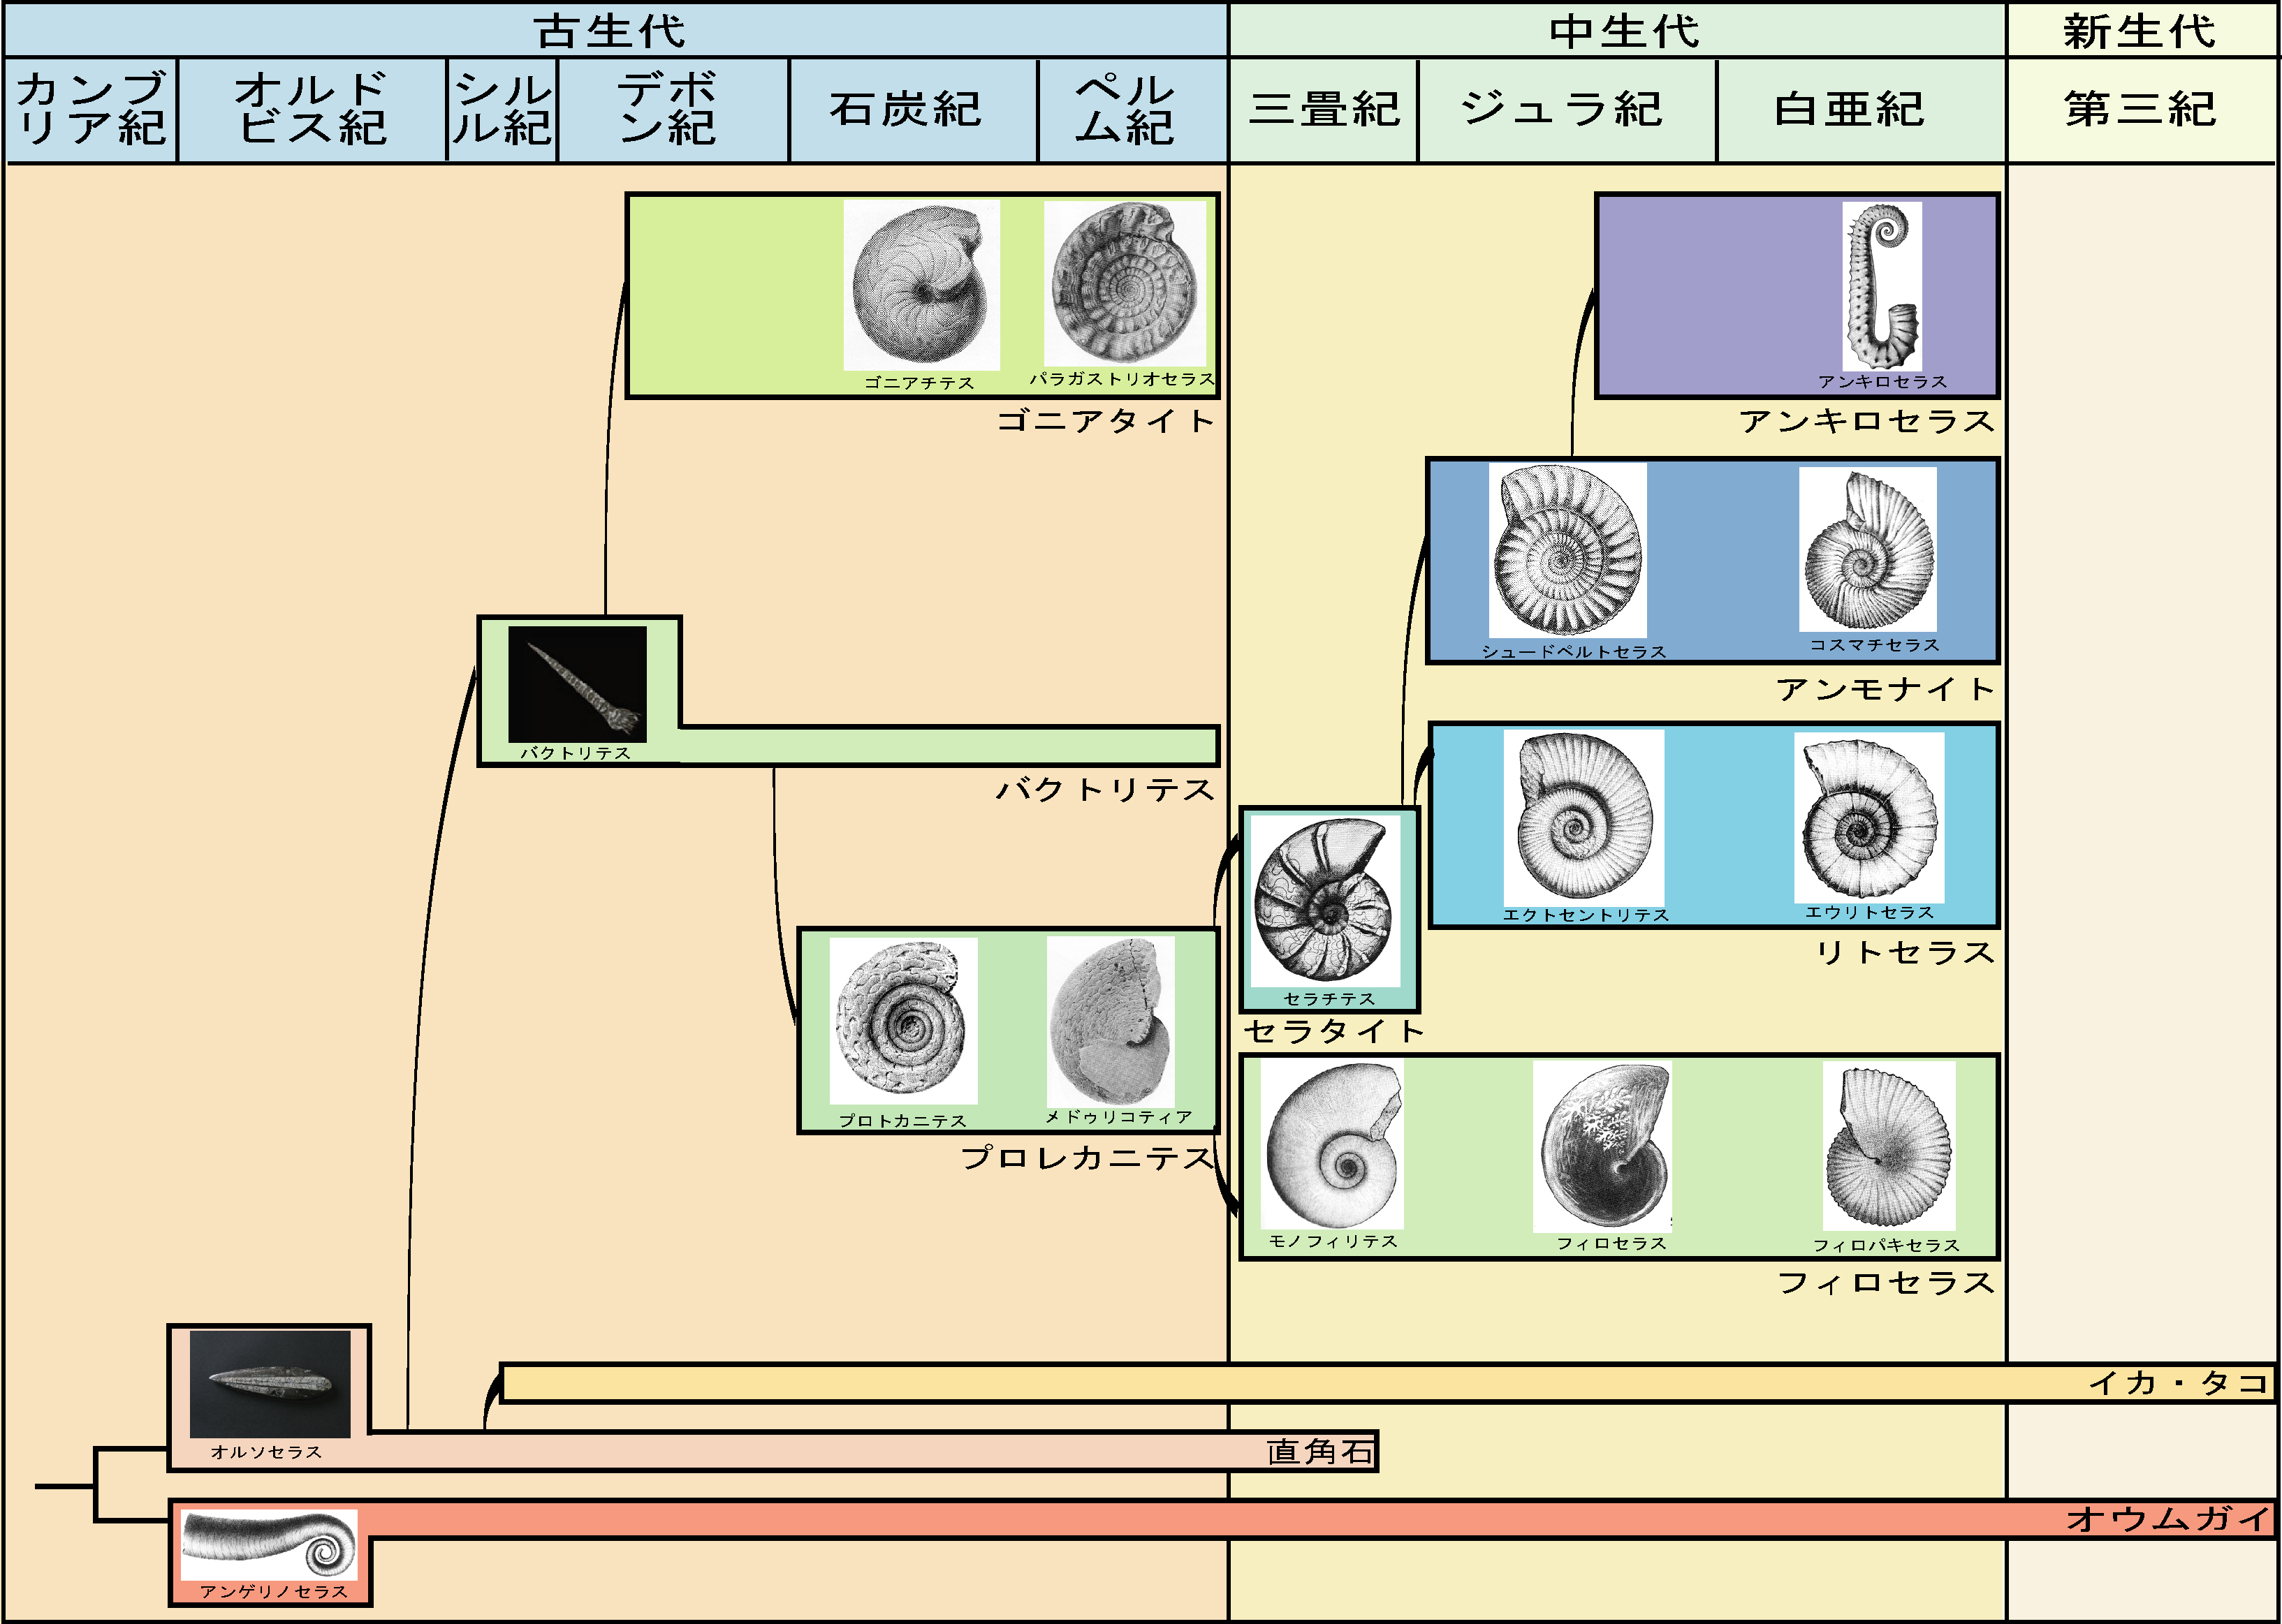Select the フィロセラス dark shell image
This screenshot has width=2282, height=1624.
pos(1602,1147)
